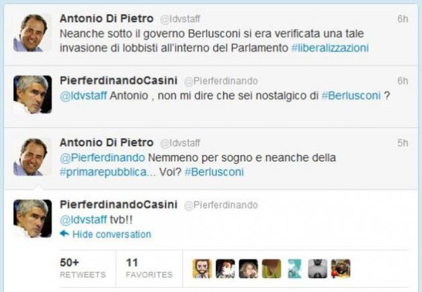Viewport: 422px width, 292px height.
Task: Click Di Pietro's avatar in third tweet
Action: pyautogui.click(x=32, y=157)
